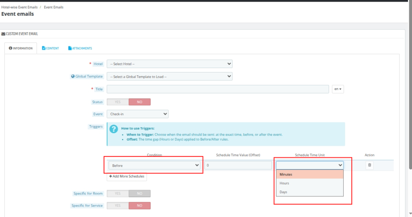Open the Select Hotel dropdown
Screen dimensions: 412x217
169,64
